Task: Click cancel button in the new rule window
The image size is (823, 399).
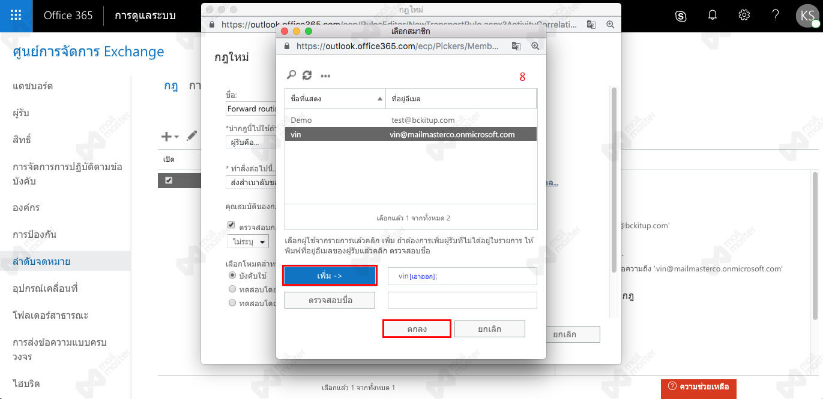Action: 564,334
